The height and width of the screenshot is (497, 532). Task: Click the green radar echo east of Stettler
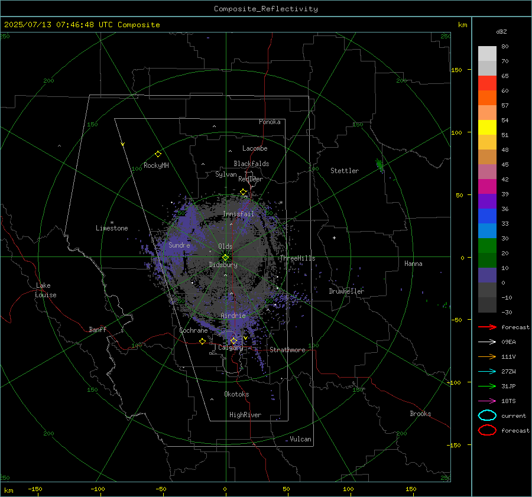pos(379,165)
